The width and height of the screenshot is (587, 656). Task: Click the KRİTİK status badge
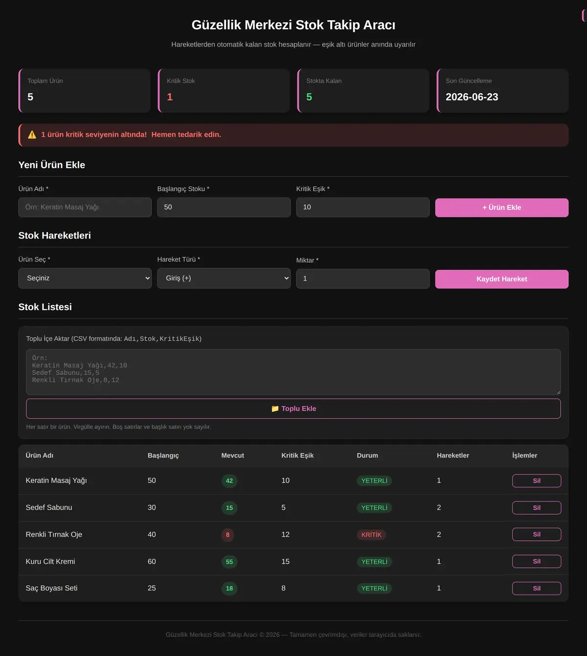371,535
